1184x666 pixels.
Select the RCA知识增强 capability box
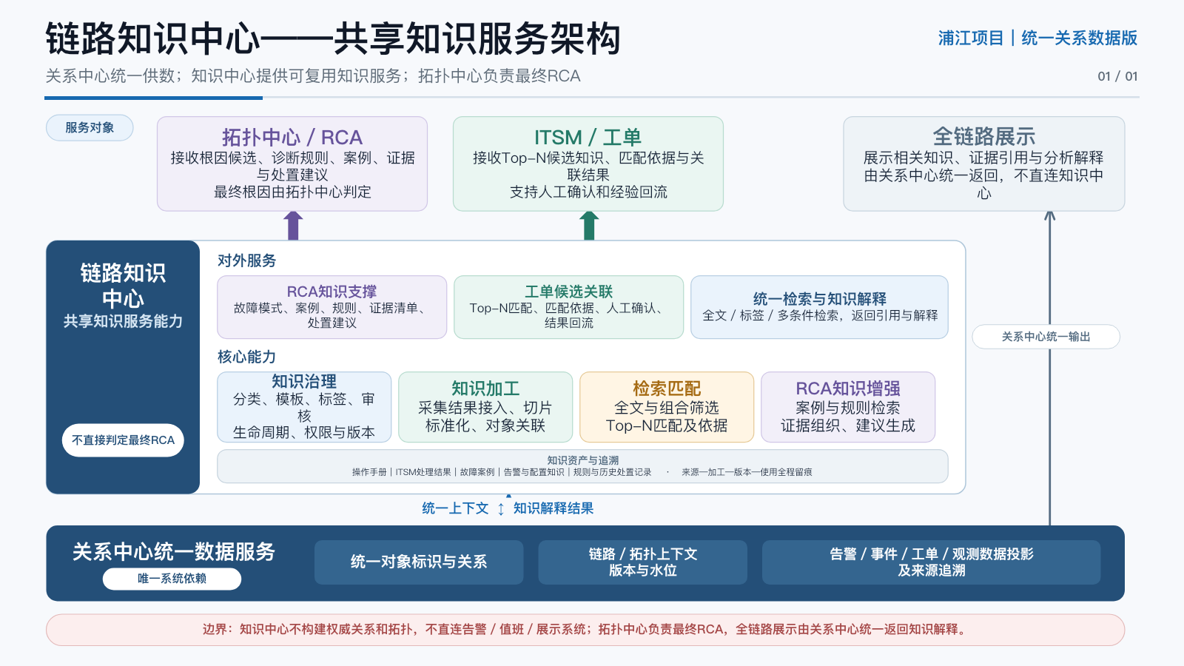(848, 407)
